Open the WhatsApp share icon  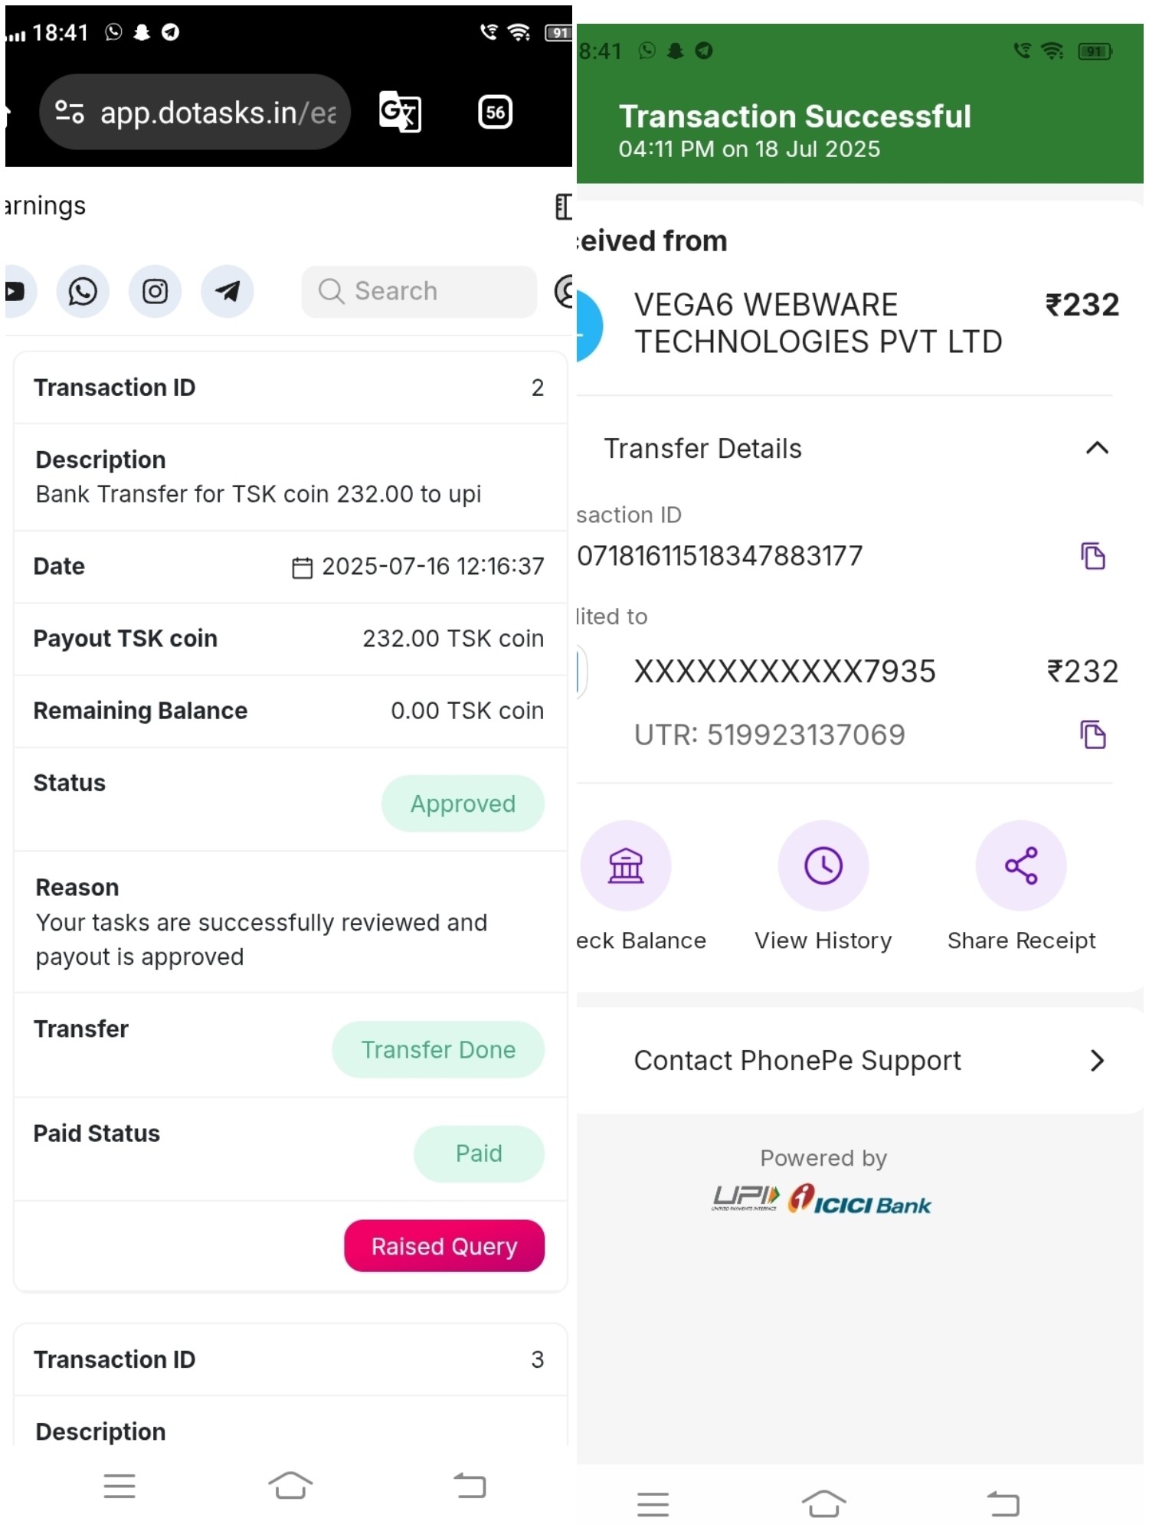click(83, 292)
